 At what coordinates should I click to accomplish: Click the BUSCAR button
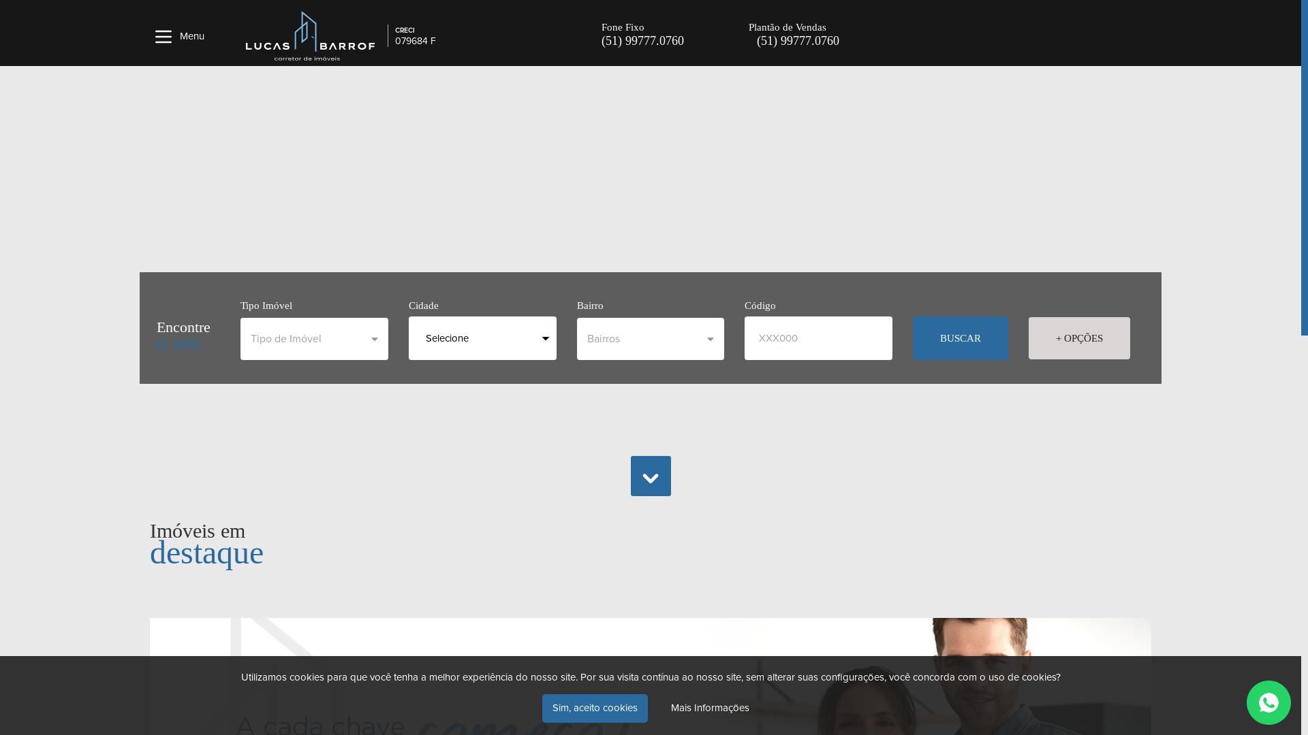tap(960, 338)
